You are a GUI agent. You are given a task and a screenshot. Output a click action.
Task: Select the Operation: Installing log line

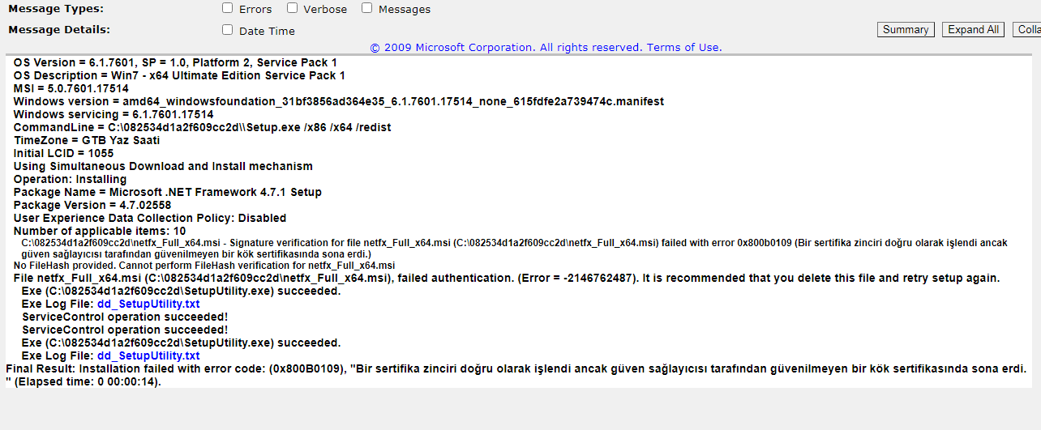click(70, 179)
